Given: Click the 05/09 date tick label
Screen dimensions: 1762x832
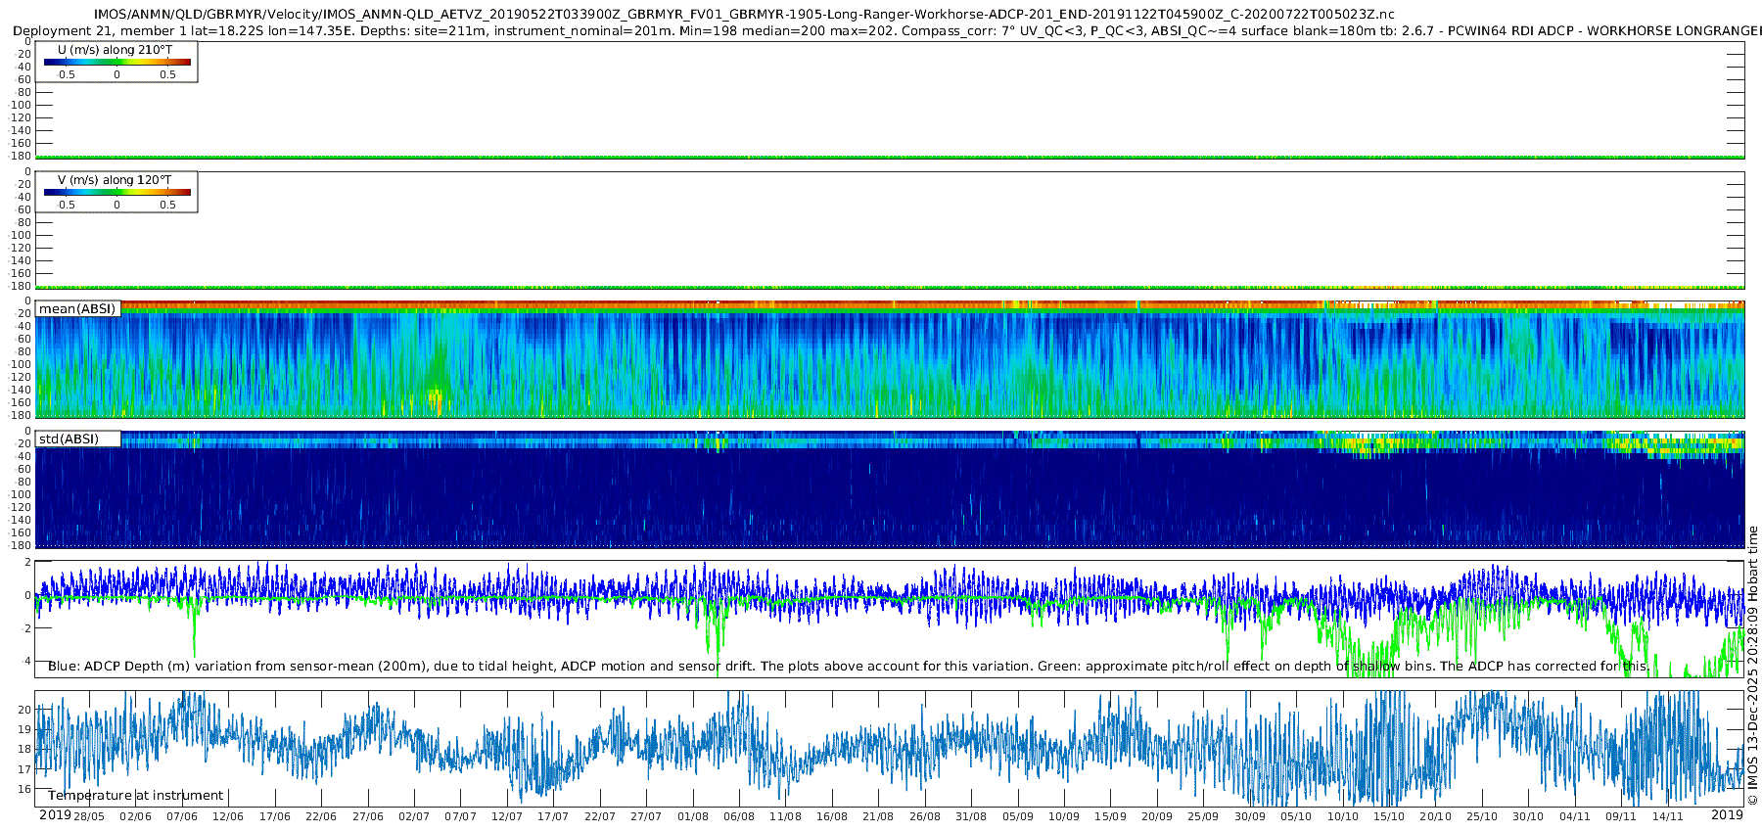Looking at the screenshot, I should [x=1017, y=817].
